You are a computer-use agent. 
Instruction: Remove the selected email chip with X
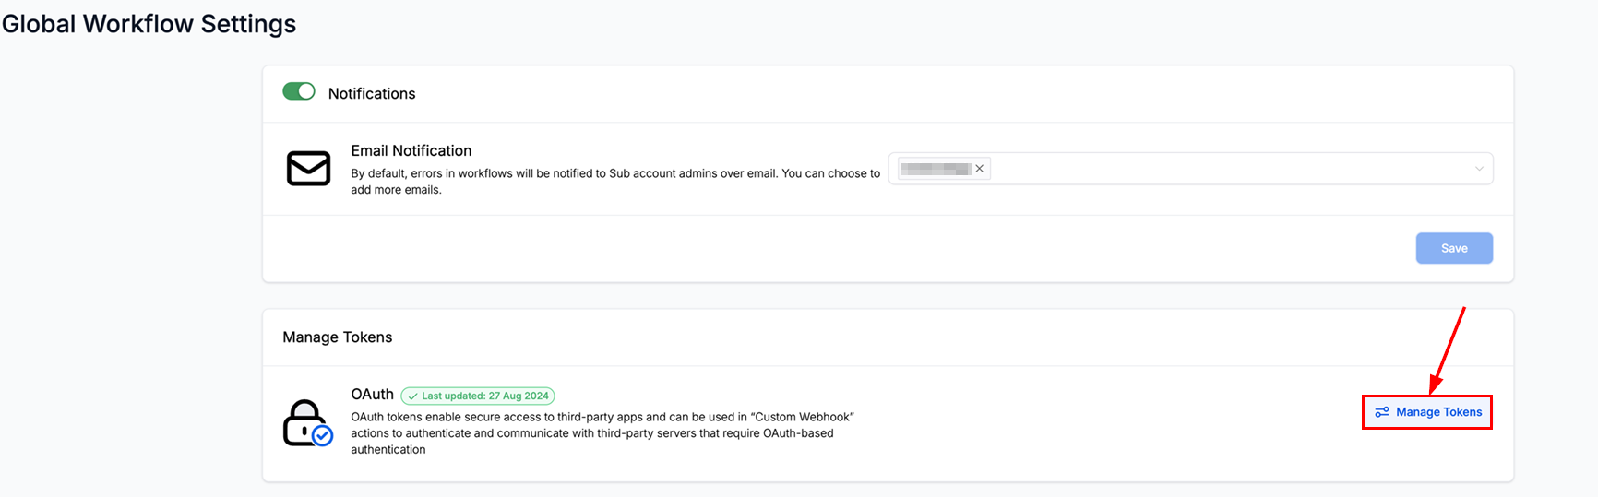(x=979, y=169)
